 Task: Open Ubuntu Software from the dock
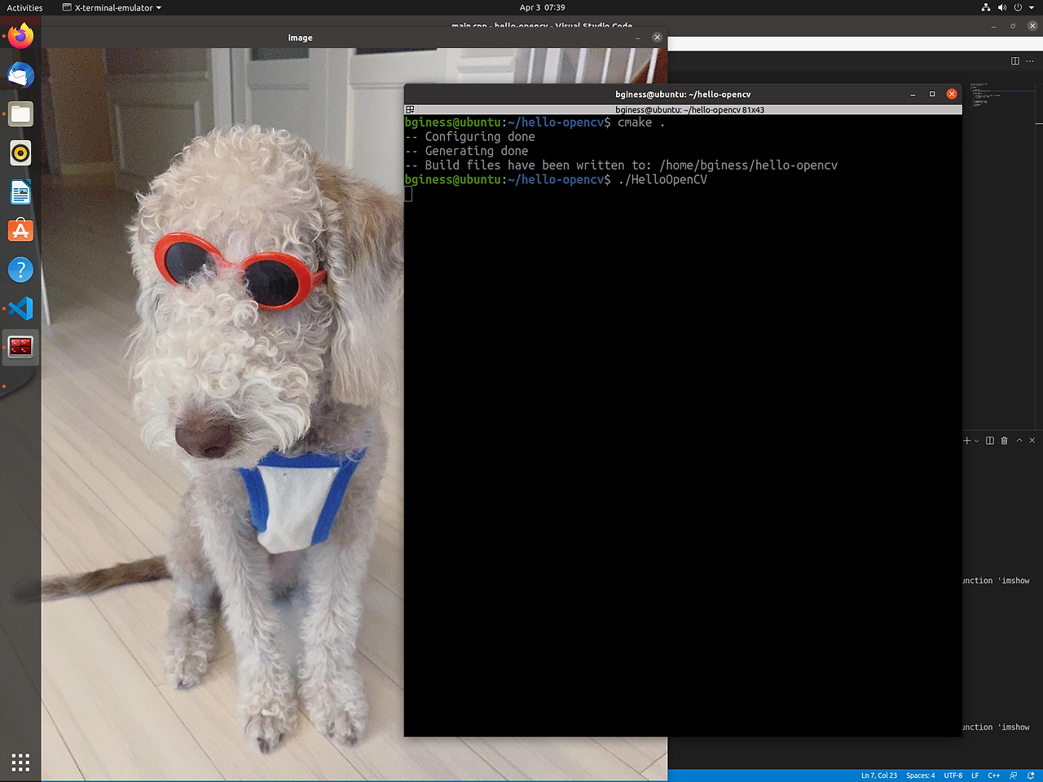click(20, 231)
